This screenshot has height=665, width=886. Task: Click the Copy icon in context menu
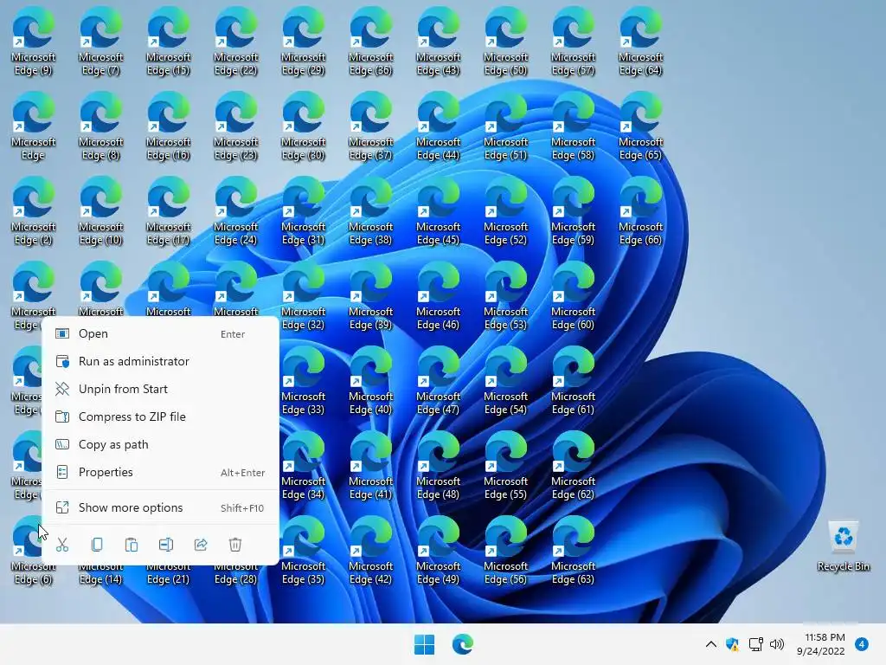tap(97, 545)
